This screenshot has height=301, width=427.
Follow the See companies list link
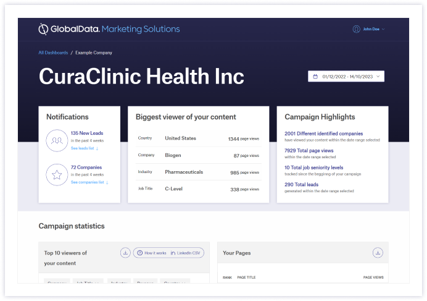click(x=89, y=182)
